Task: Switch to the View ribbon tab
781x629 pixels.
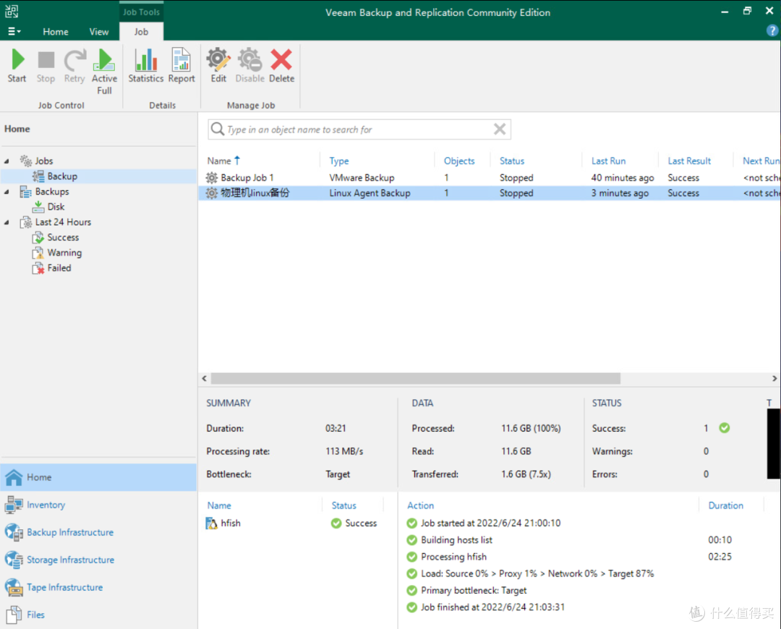Action: pyautogui.click(x=98, y=32)
